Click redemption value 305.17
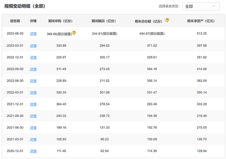The image size is (226, 159). click(x=105, y=57)
